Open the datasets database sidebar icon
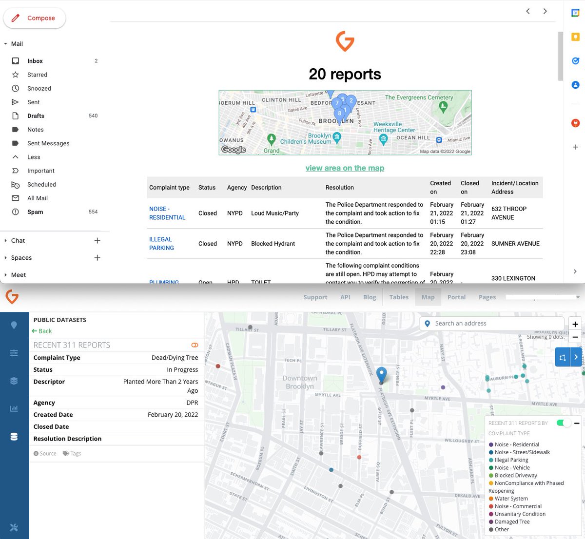 click(x=14, y=437)
